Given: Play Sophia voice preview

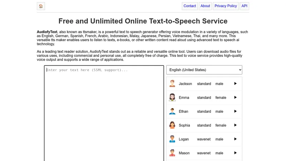Looking at the screenshot, I should pos(235,125).
